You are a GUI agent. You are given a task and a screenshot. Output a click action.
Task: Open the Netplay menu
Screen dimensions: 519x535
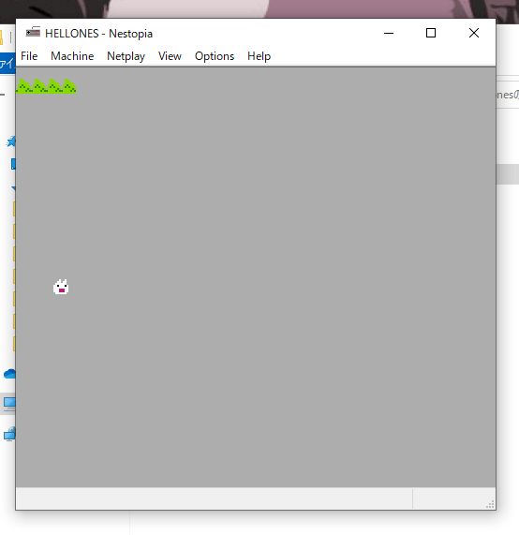point(126,56)
